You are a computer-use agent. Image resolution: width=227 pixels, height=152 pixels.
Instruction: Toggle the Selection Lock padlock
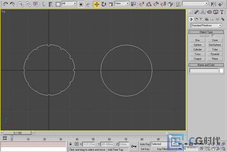[x=70, y=144]
